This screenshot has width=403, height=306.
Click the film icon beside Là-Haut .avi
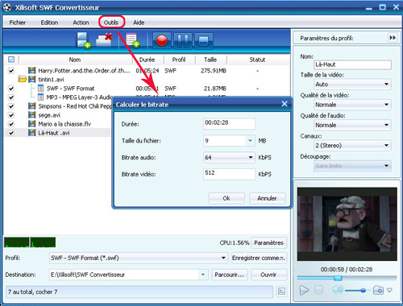tap(32, 133)
